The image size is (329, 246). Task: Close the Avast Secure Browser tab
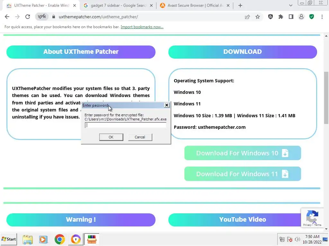(228, 6)
